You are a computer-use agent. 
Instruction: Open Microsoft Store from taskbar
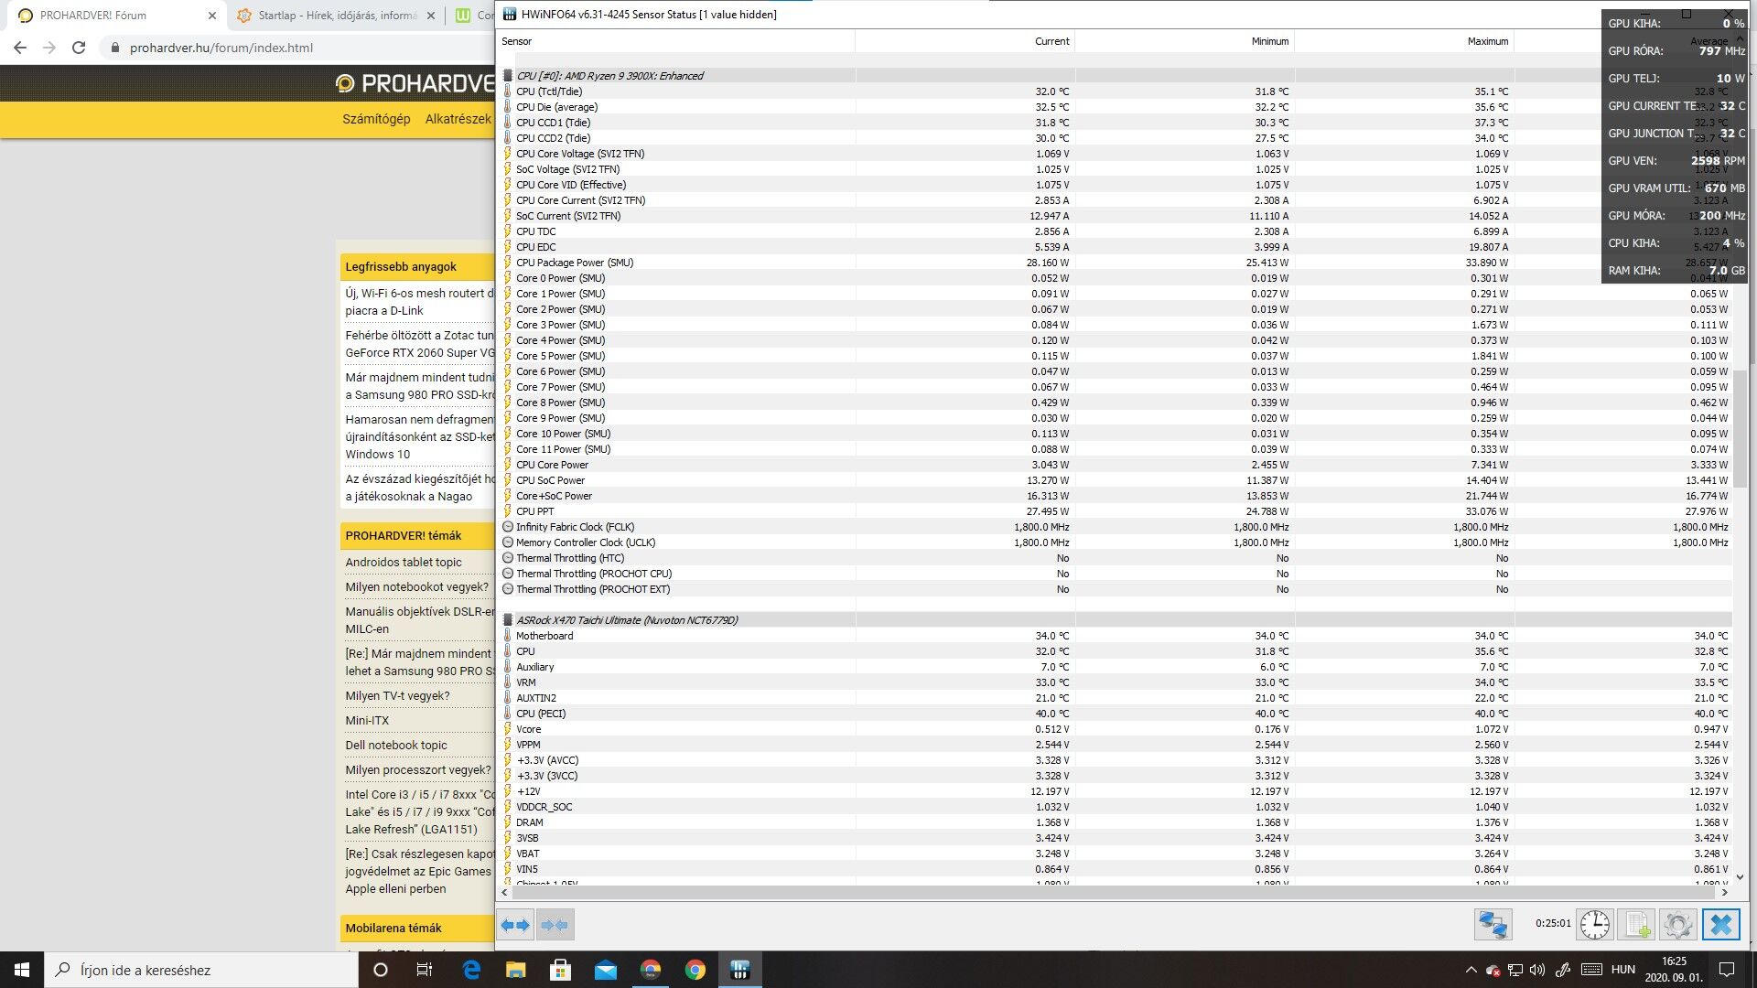tap(561, 970)
